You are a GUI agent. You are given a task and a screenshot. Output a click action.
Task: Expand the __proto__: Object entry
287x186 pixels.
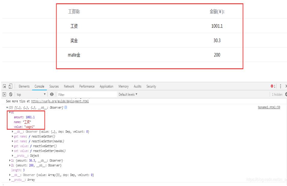pyautogui.click(x=12, y=156)
